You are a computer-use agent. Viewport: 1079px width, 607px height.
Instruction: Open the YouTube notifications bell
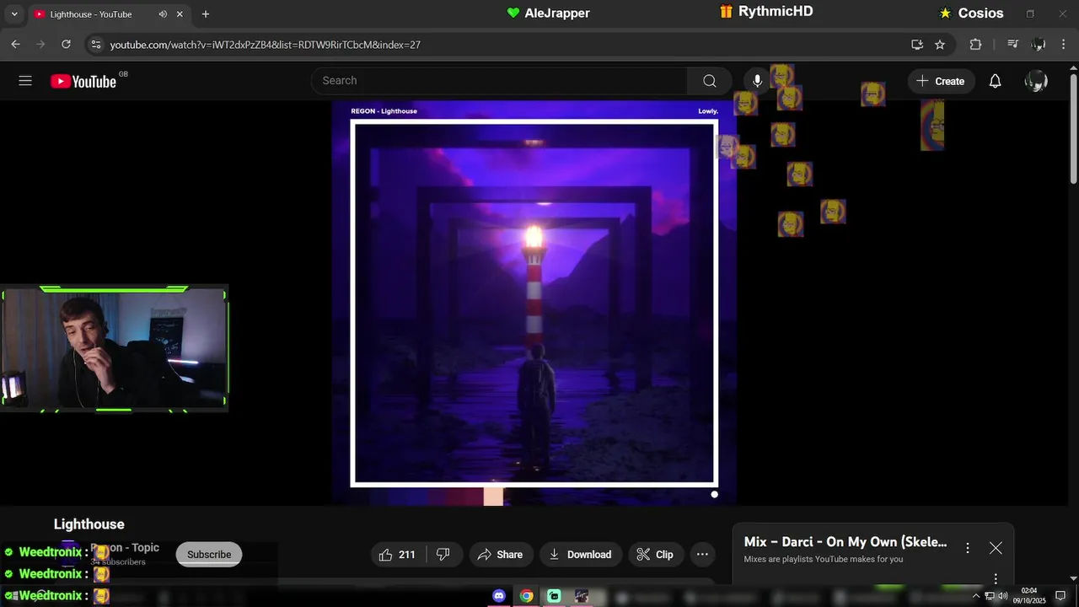pos(996,81)
